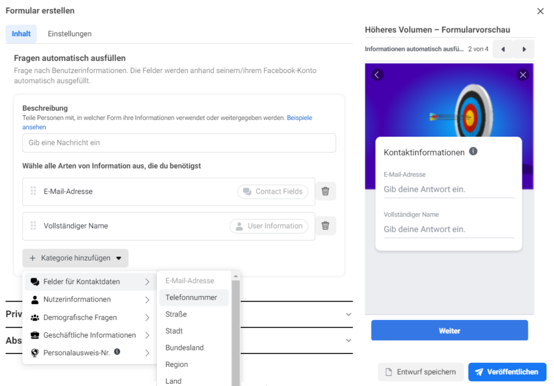Select Straße from the submenu
The image size is (554, 386).
point(194,314)
